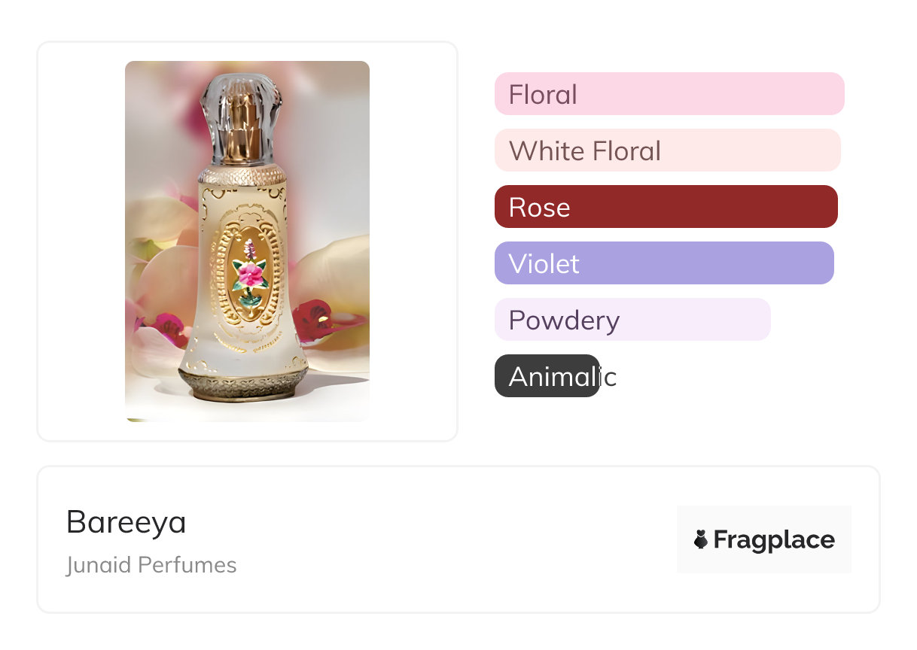Viewport: 917px width, 650px height.
Task: Select the White Floral accord bar
Action: (667, 150)
